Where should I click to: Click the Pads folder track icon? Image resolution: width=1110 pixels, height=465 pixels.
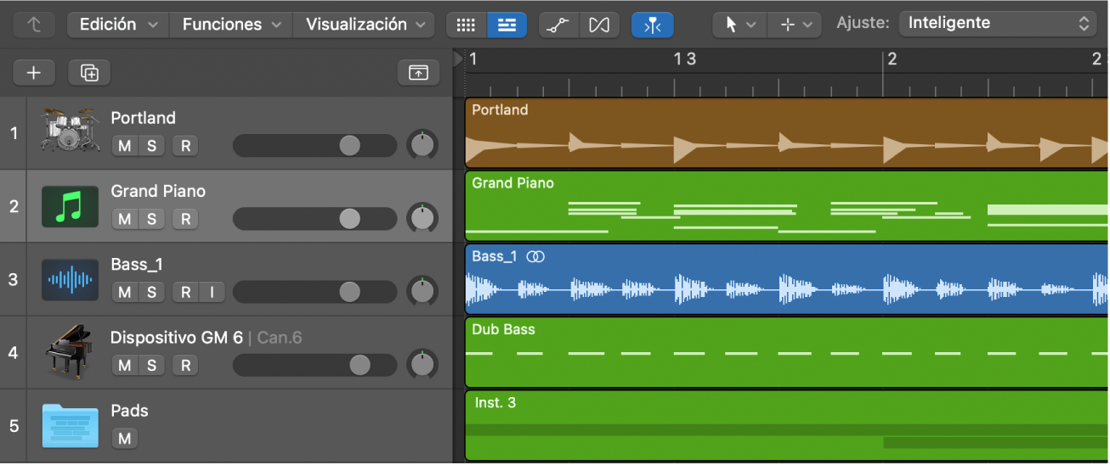point(71,425)
